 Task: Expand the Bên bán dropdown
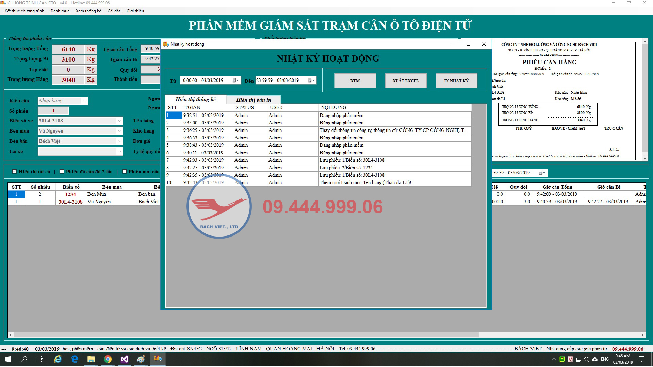pyautogui.click(x=119, y=141)
